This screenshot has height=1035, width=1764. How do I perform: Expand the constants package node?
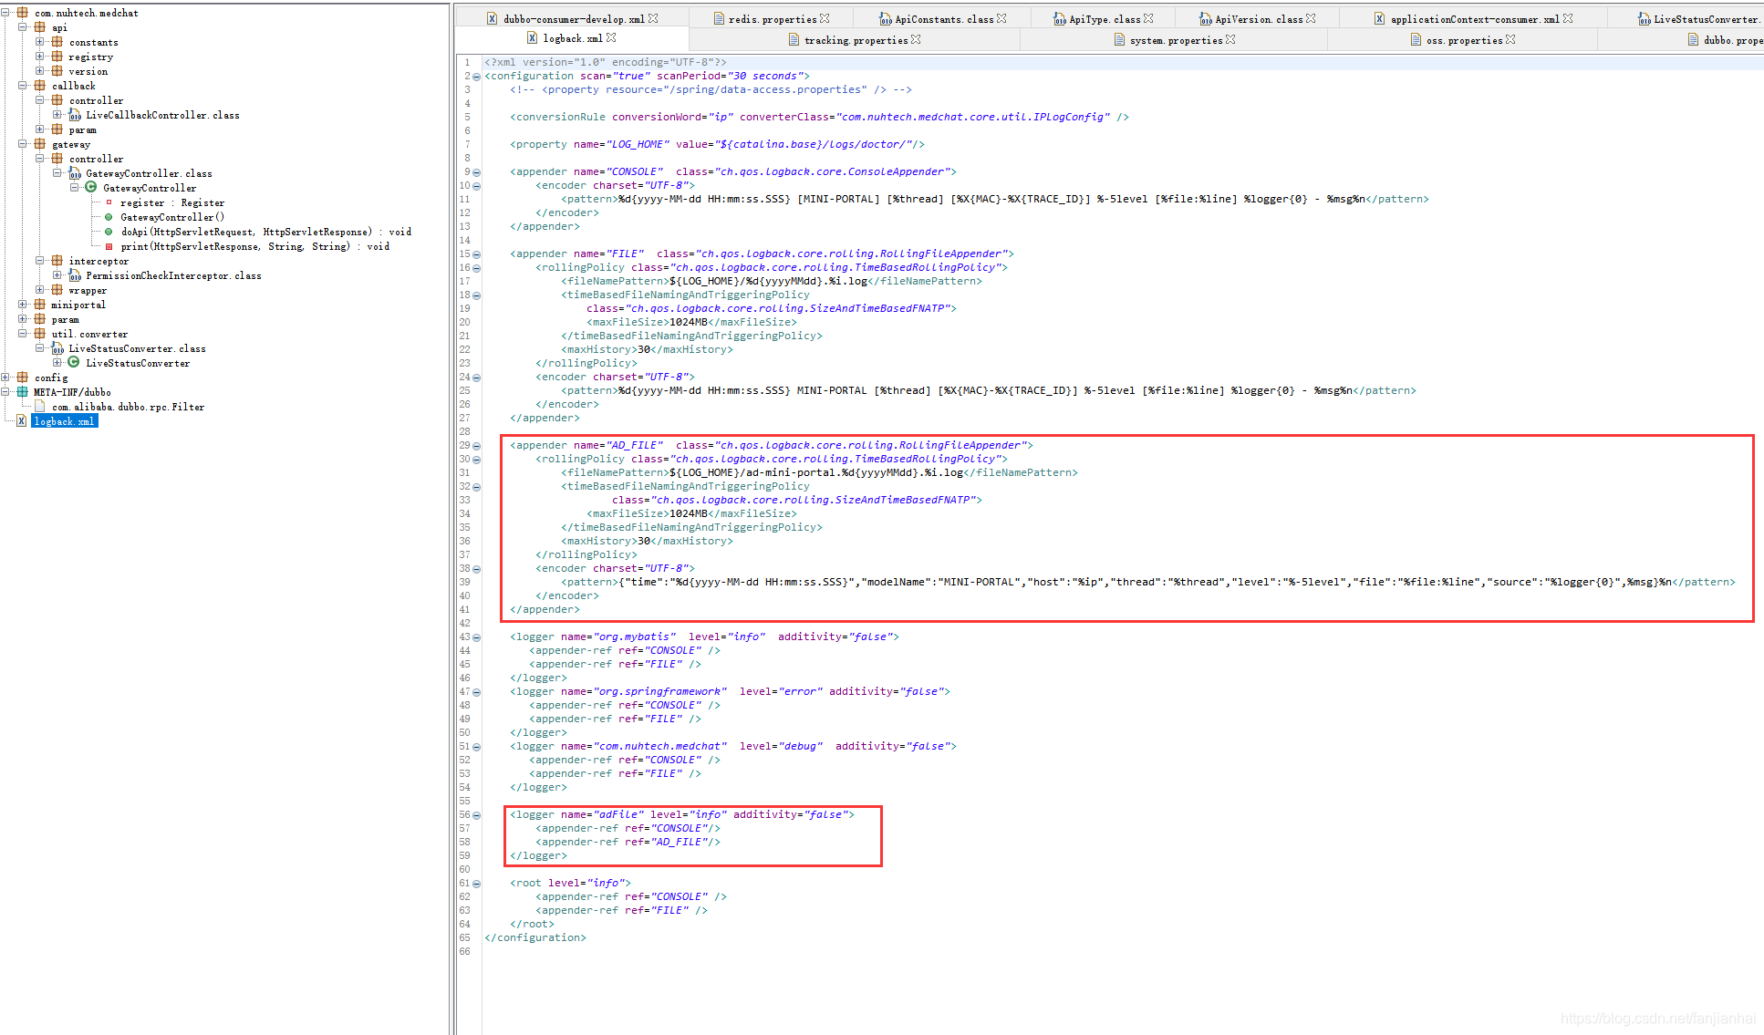[x=39, y=42]
